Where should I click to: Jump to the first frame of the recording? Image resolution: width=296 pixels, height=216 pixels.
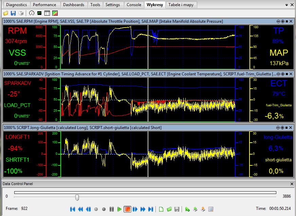tap(72, 209)
